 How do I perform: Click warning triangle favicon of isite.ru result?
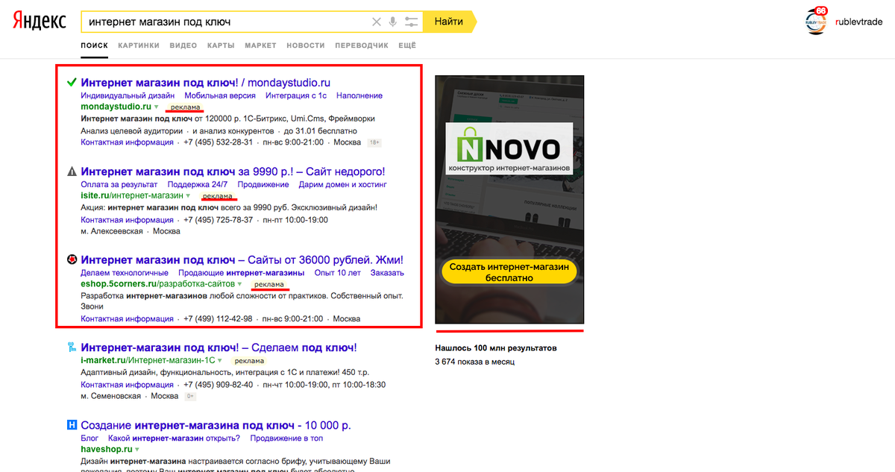(72, 171)
